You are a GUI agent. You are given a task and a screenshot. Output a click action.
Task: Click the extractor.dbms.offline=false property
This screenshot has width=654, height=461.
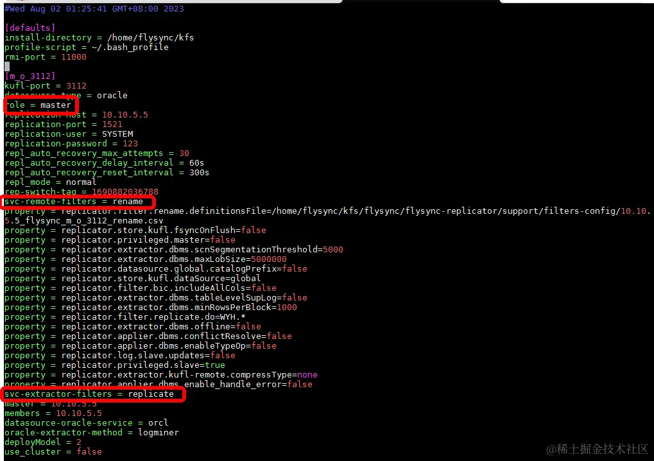coord(133,326)
